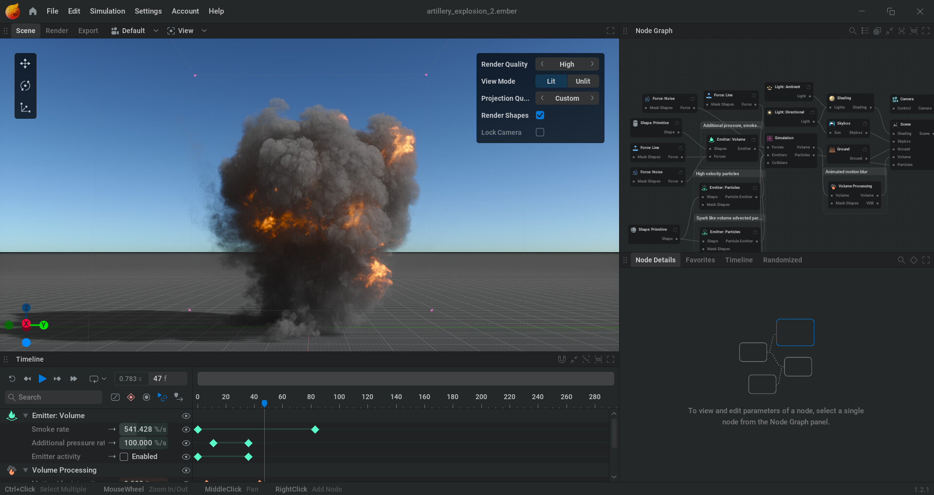The image size is (934, 495).
Task: Select the Rotate tool in viewport
Action: tap(25, 86)
